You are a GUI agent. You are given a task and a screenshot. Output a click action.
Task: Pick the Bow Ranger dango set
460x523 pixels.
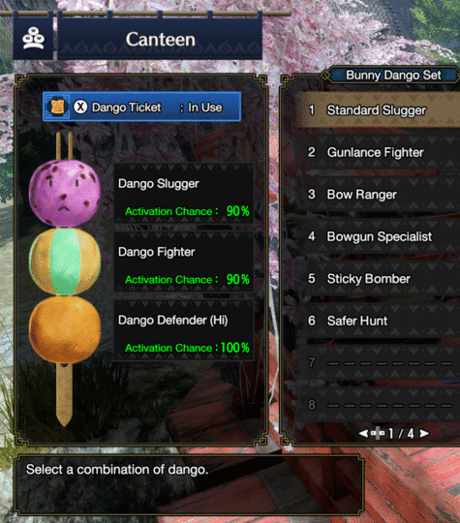click(379, 195)
